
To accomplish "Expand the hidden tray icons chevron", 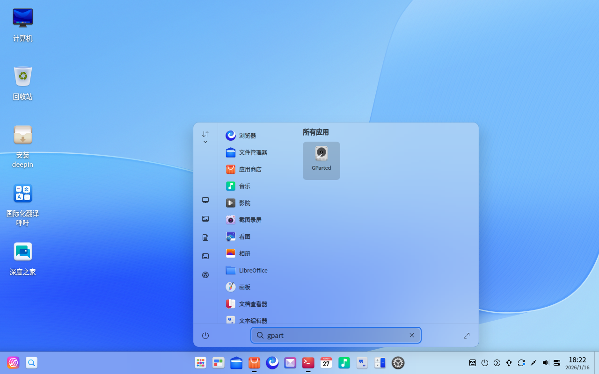I will click(x=497, y=362).
